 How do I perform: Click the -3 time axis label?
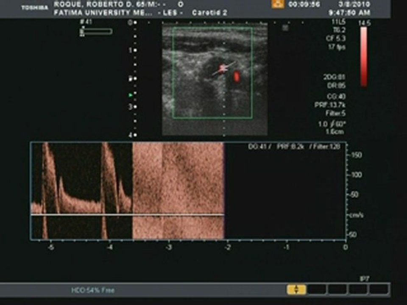point(168,247)
